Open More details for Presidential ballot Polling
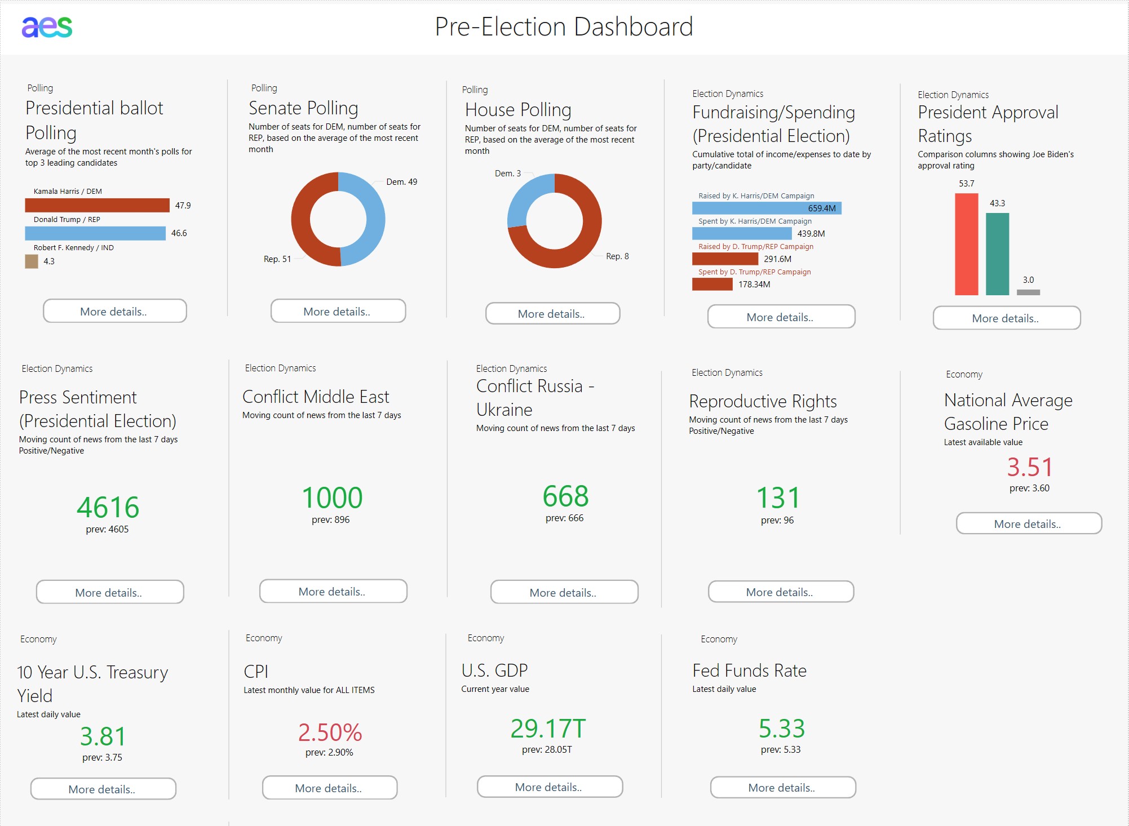Screen dimensions: 1129x826 pos(114,312)
